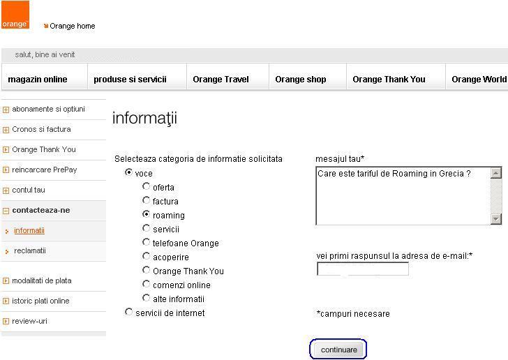Expand plus icon beside Cronos si factura
Image resolution: width=508 pixels, height=360 pixels.
coord(6,130)
